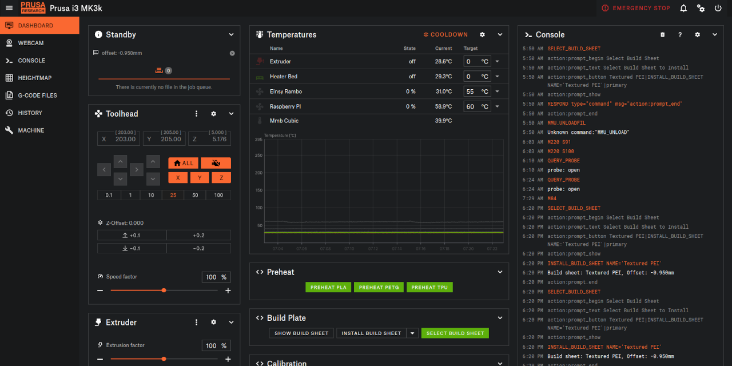Disable stepper motors with the motors-off icon

[216, 163]
